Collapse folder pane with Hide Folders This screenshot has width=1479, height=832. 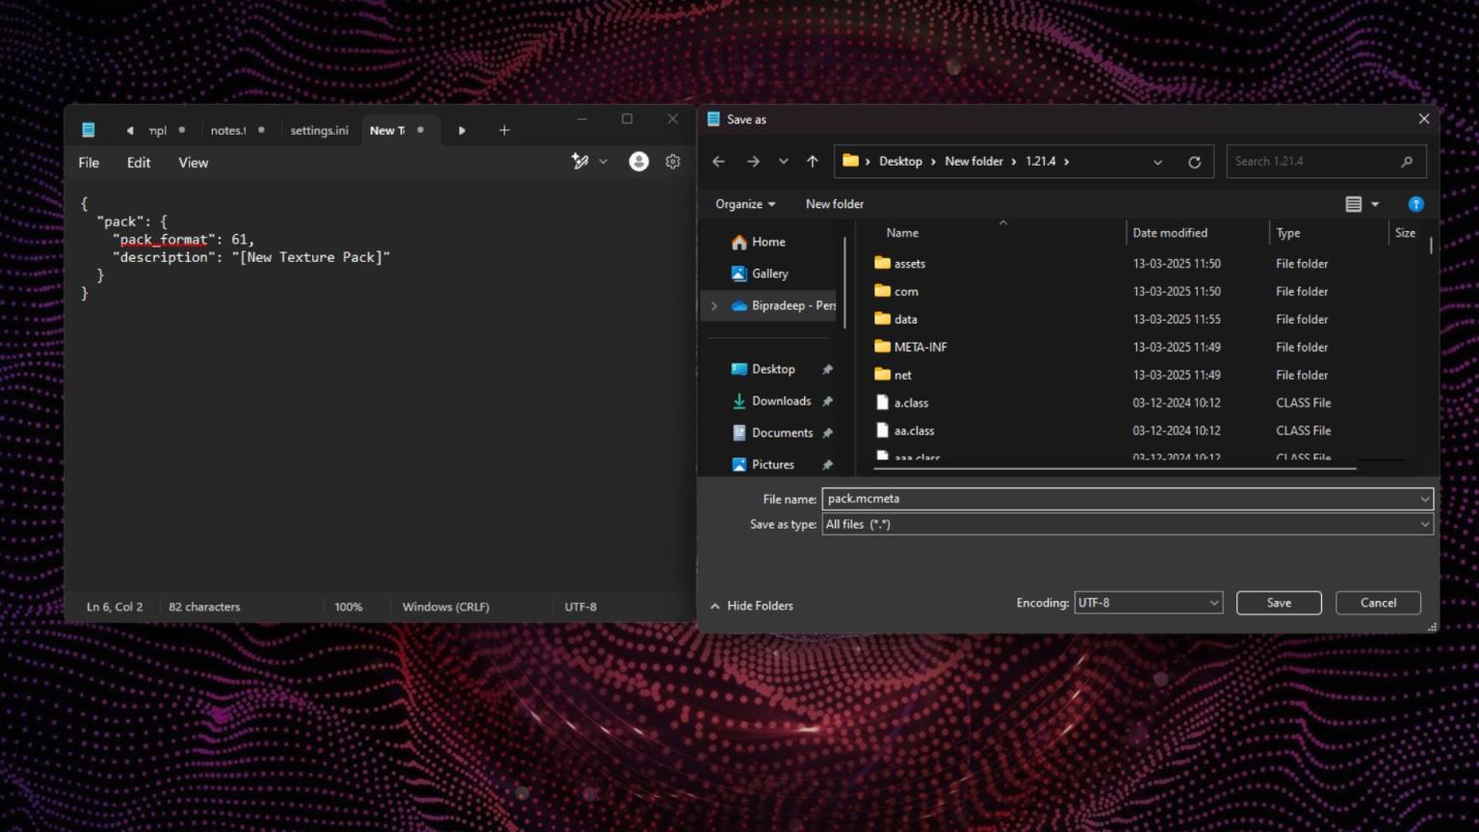[751, 606]
